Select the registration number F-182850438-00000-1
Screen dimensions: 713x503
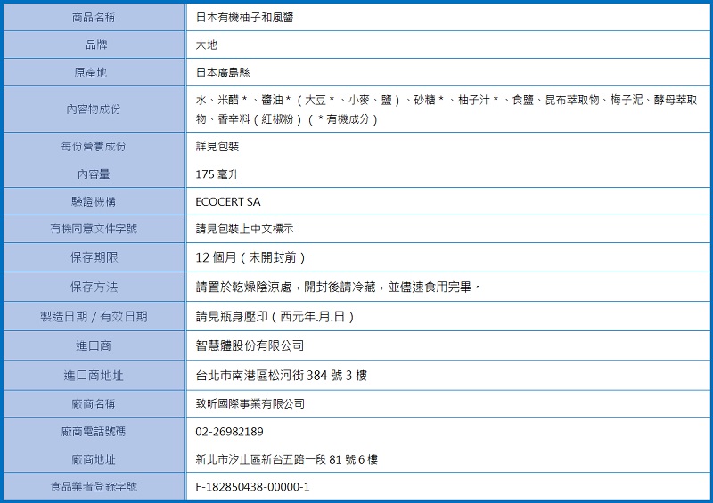tap(252, 487)
